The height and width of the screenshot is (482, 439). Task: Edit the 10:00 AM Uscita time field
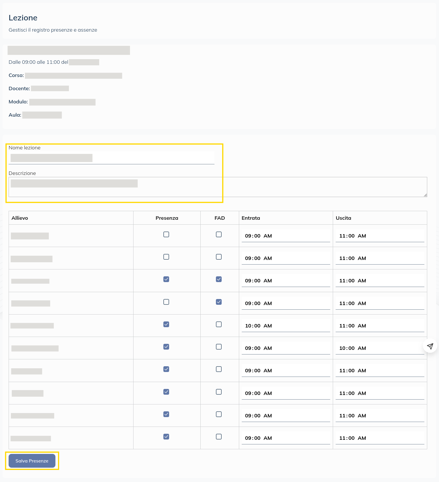380,348
